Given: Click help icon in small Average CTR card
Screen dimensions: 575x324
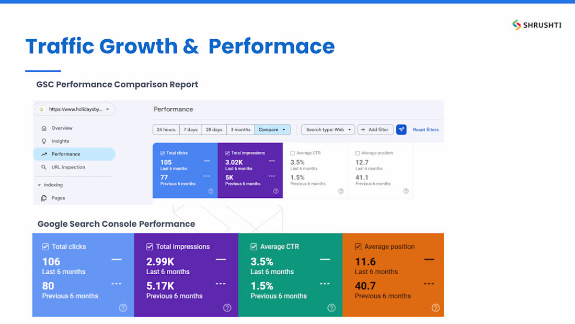Looking at the screenshot, I should 341,191.
